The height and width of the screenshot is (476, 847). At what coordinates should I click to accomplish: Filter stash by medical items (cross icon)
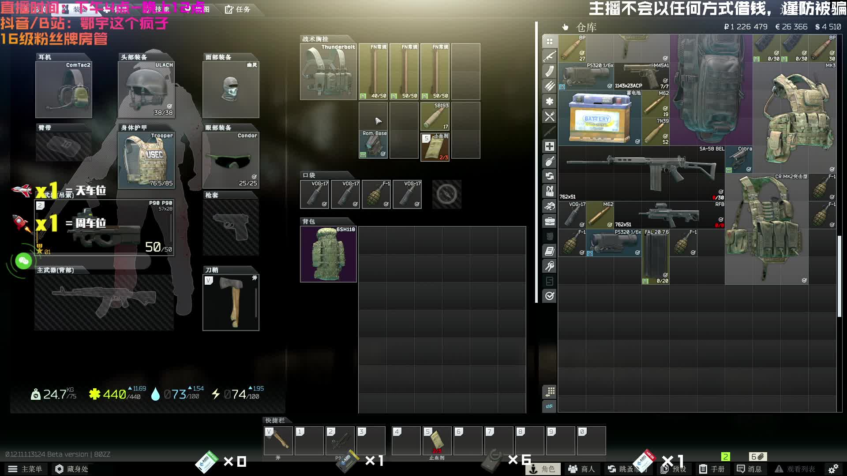[x=549, y=146]
